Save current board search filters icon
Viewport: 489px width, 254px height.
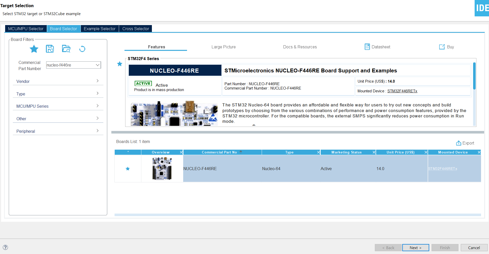click(50, 49)
